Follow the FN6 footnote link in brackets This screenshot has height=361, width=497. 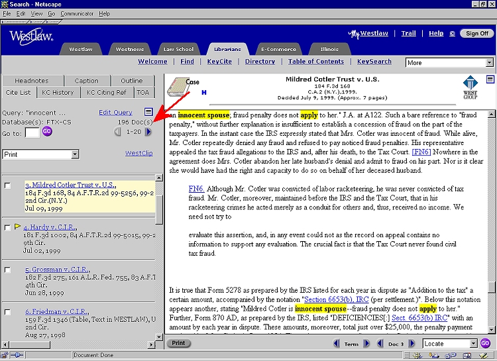[x=421, y=152]
